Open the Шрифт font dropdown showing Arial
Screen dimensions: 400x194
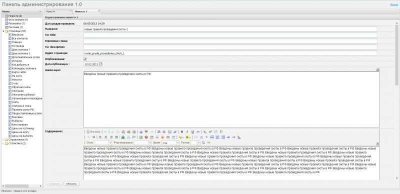170,142
